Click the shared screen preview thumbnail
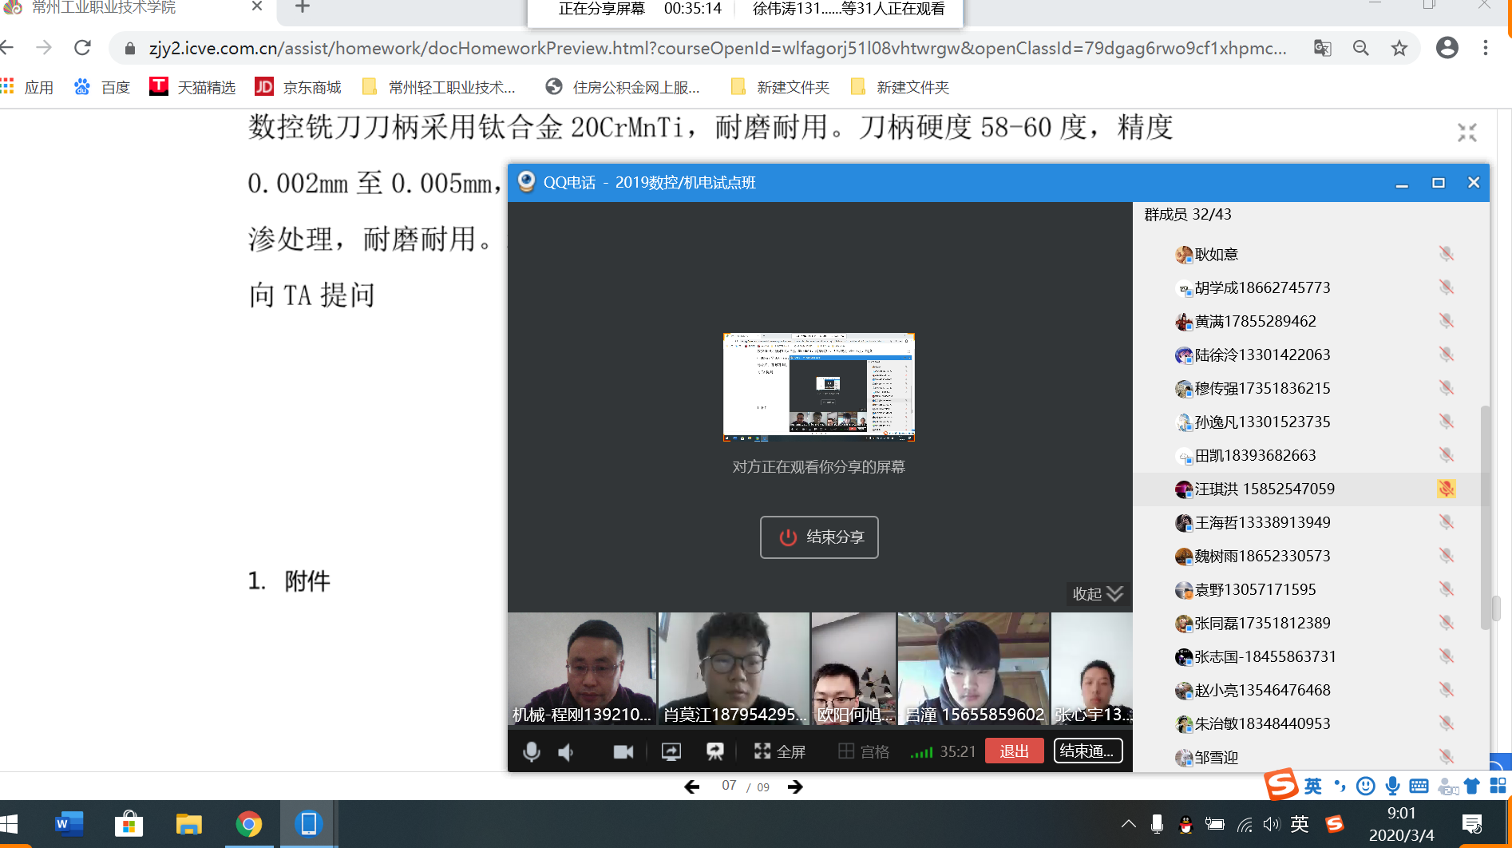The width and height of the screenshot is (1512, 848). point(818,387)
